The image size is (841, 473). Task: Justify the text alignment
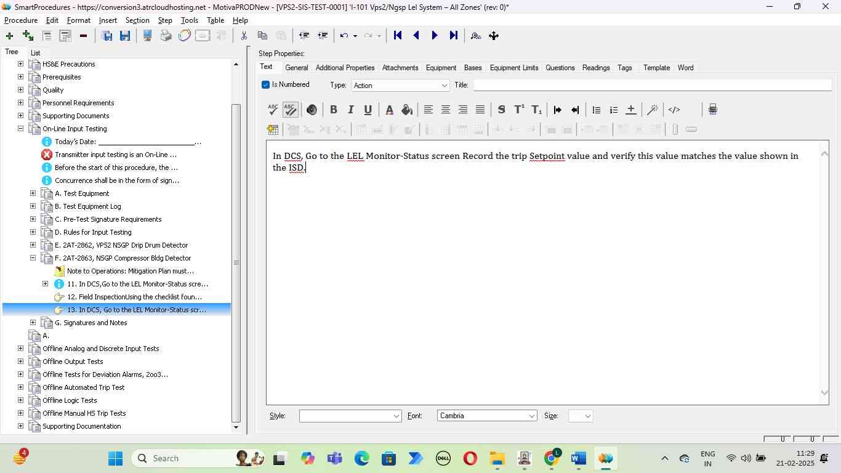point(480,110)
